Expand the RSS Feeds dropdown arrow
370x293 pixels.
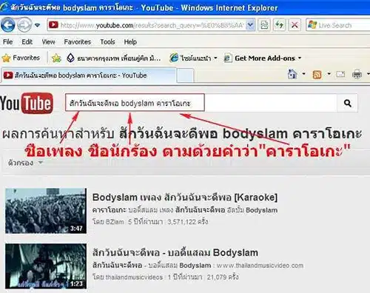pyautogui.click(x=329, y=74)
